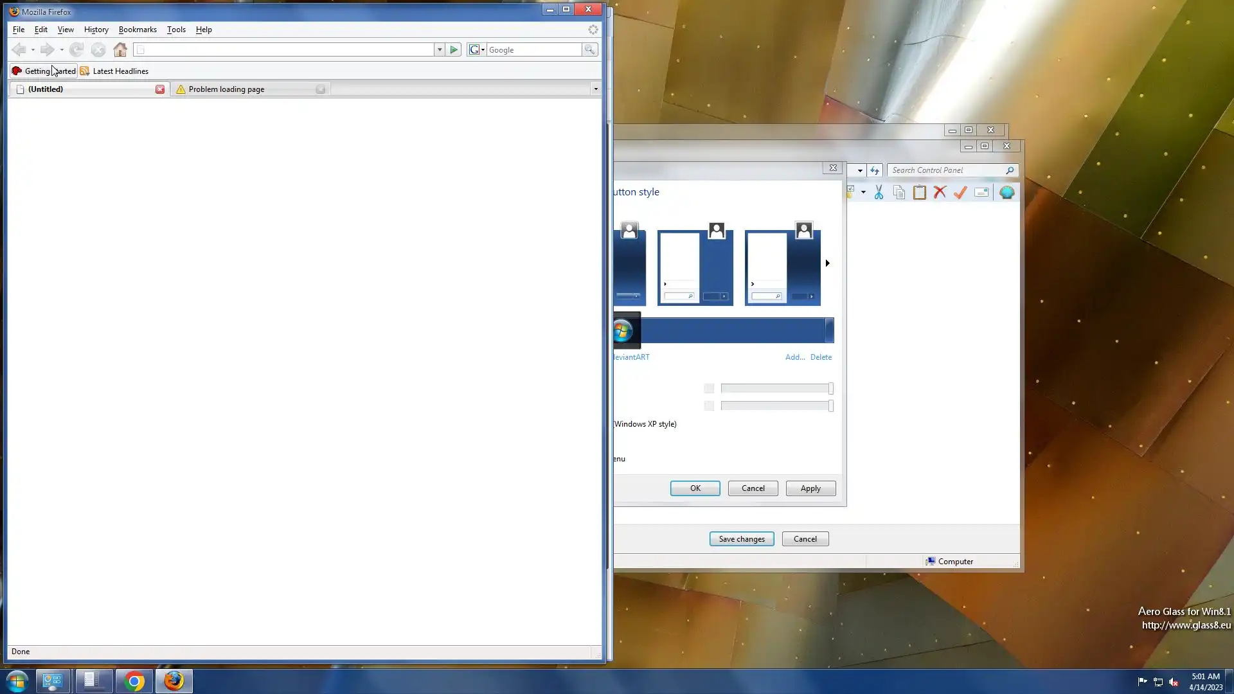
Task: Click the Search Control Panel field
Action: click(x=946, y=170)
